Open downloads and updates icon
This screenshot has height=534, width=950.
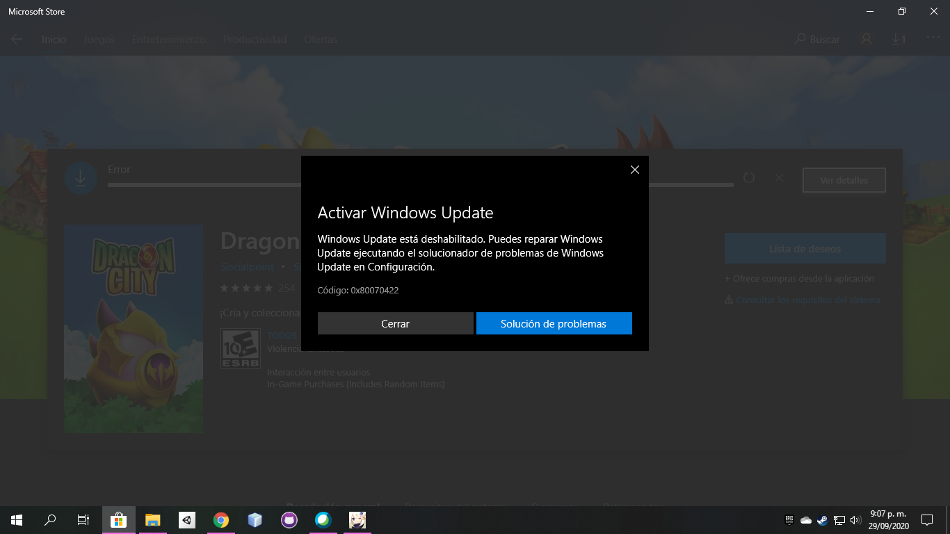(x=899, y=40)
